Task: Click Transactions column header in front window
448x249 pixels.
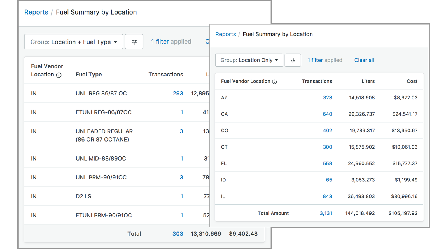Action: pyautogui.click(x=317, y=81)
